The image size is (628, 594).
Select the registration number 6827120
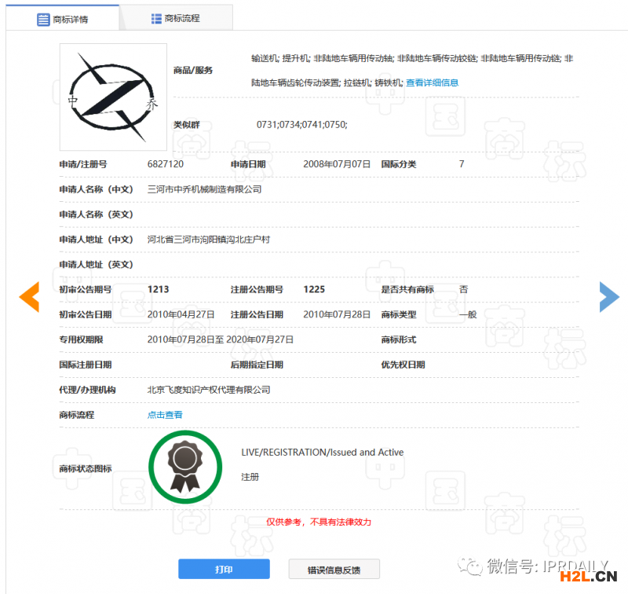point(166,164)
